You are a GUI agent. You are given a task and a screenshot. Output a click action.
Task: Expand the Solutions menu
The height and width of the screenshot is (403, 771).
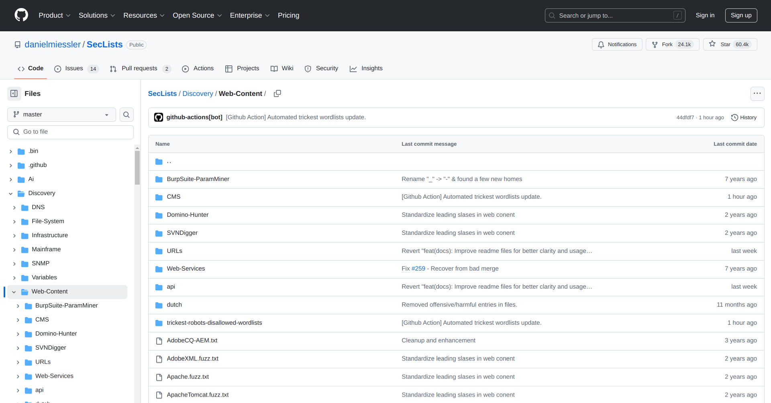(x=97, y=15)
